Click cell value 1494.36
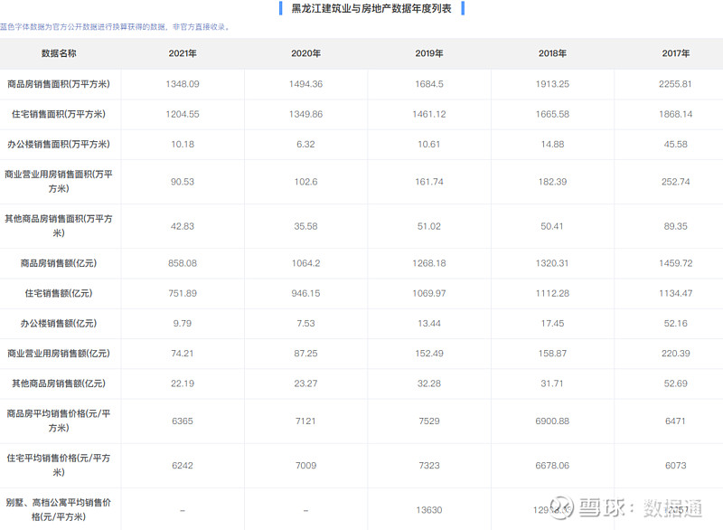The height and width of the screenshot is (530, 723). coord(305,84)
